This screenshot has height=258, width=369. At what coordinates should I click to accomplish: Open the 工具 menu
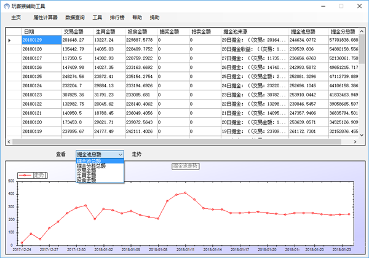pyautogui.click(x=97, y=18)
